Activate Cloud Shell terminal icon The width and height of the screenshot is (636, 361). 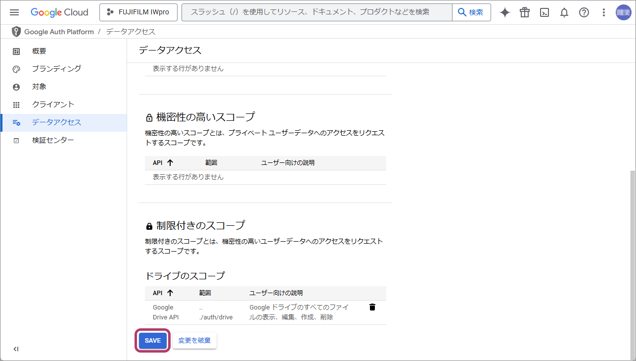point(545,12)
